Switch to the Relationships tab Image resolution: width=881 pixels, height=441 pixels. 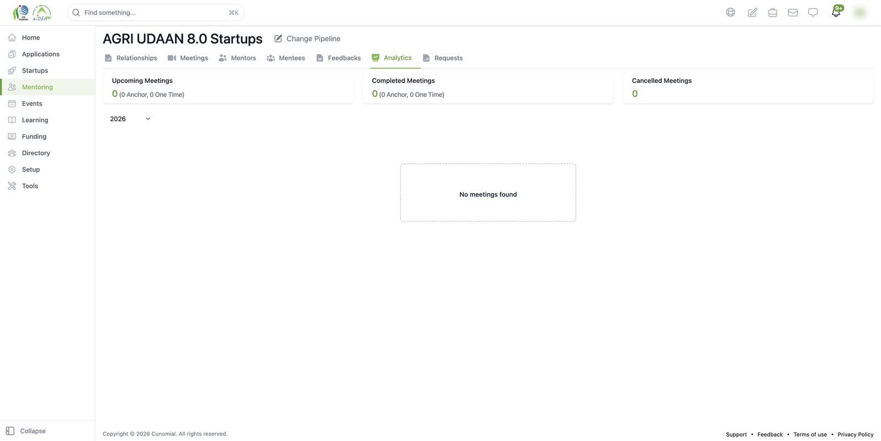tap(131, 58)
